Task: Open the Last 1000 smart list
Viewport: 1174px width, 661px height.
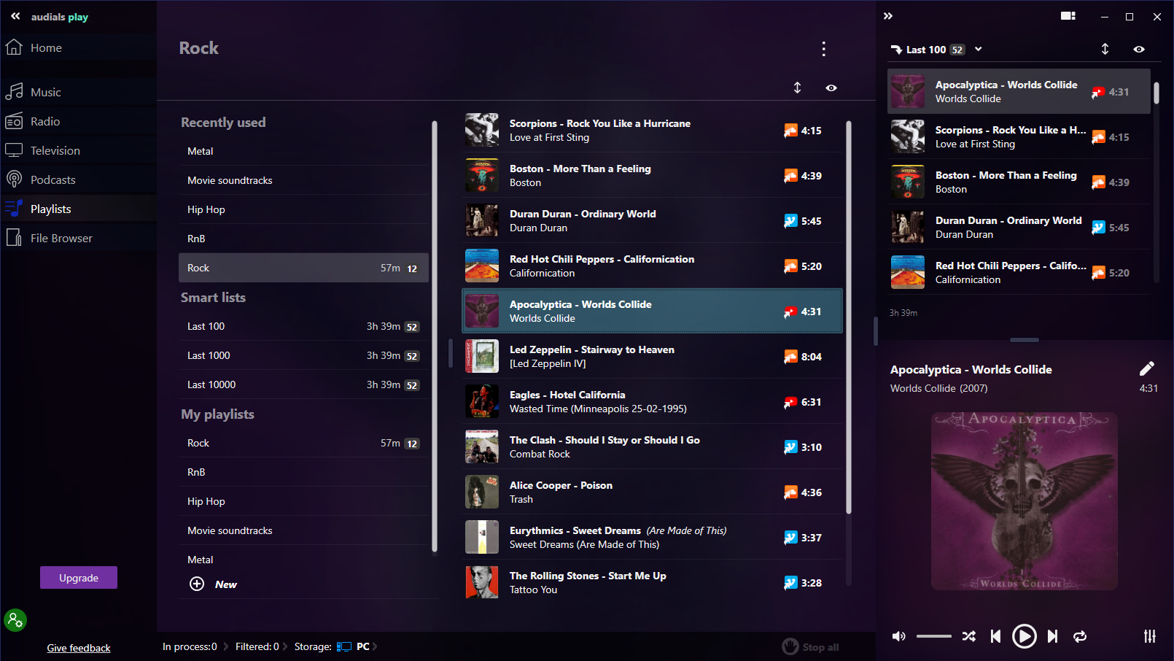Action: tap(303, 355)
